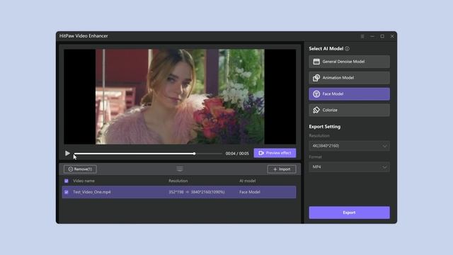
Task: Import a new video file
Action: coord(282,169)
